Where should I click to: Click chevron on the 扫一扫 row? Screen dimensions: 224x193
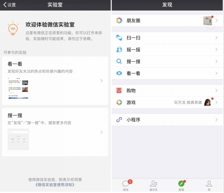(x=217, y=38)
